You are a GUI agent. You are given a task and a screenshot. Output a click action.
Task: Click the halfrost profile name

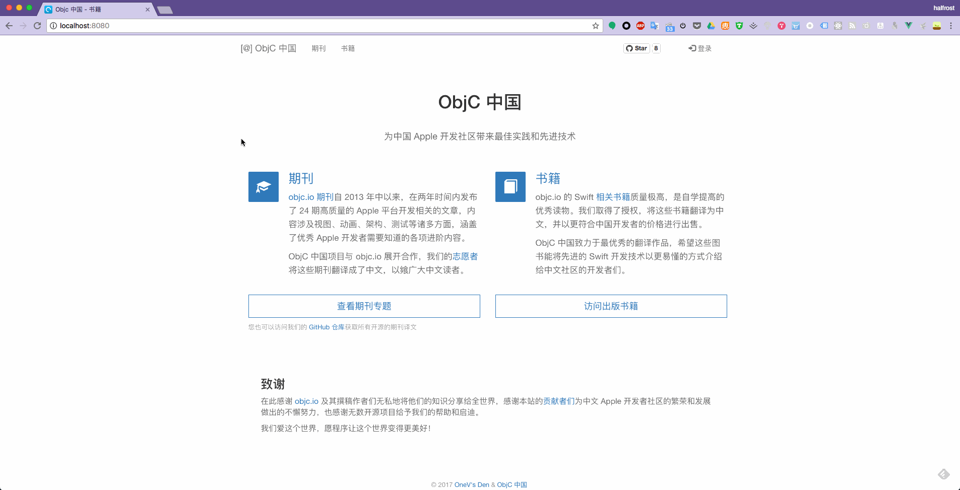pos(943,8)
